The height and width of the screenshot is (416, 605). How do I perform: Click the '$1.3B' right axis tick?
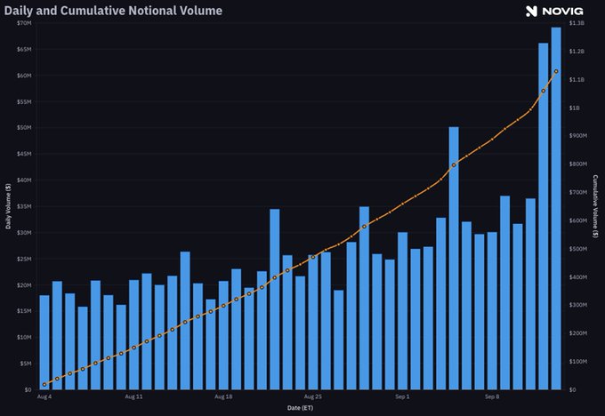tap(577, 23)
